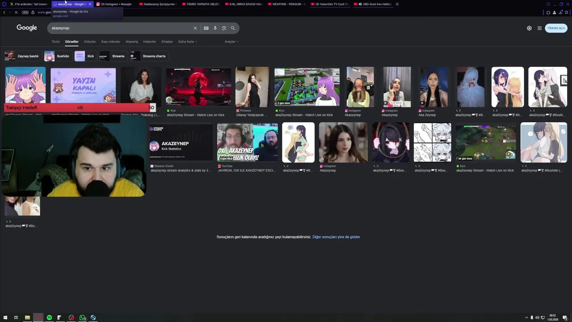Go back with the browser back arrow
572x322 pixels.
[x=4, y=12]
